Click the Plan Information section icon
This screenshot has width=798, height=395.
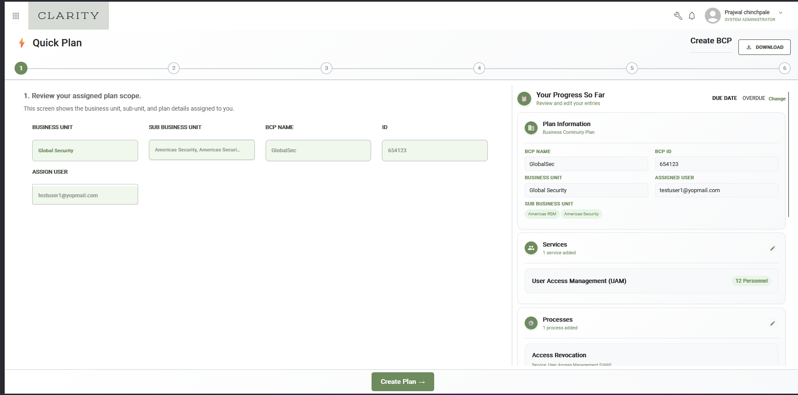tap(531, 128)
